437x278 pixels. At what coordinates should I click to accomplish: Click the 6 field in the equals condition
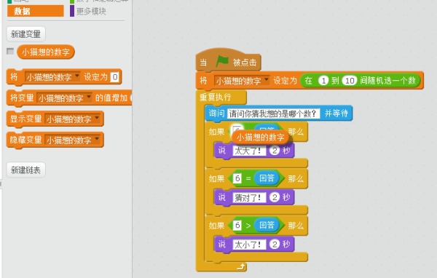pyautogui.click(x=237, y=178)
